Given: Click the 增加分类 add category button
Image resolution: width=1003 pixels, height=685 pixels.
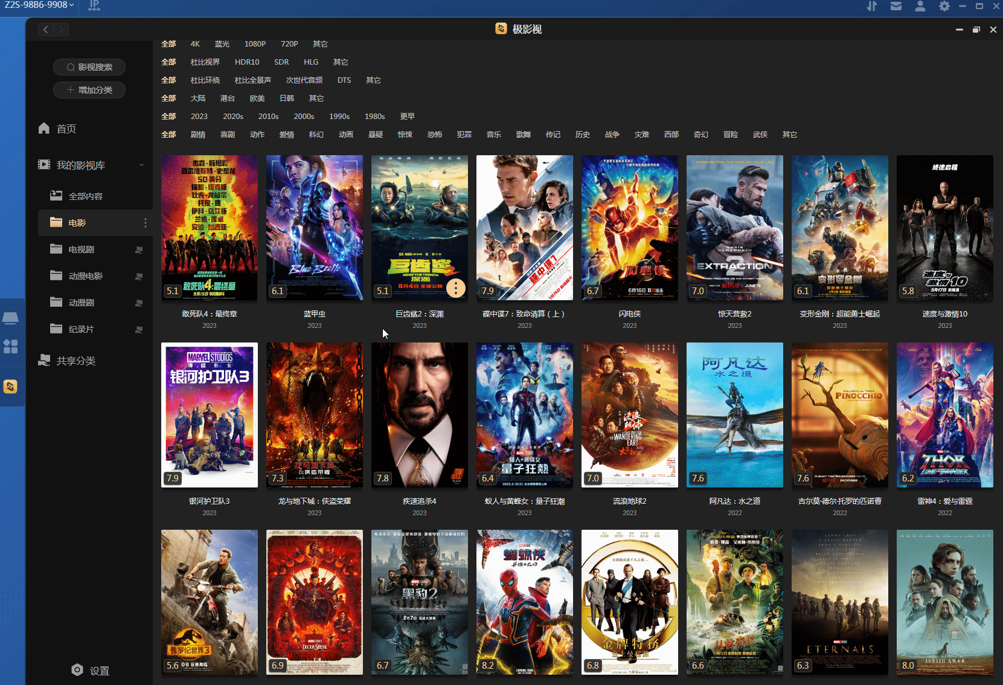Looking at the screenshot, I should click(89, 90).
